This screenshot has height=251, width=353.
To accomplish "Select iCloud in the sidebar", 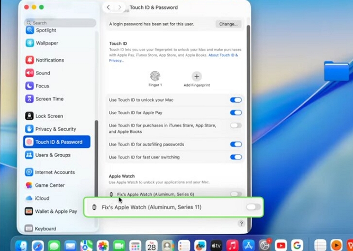I will click(x=37, y=198).
